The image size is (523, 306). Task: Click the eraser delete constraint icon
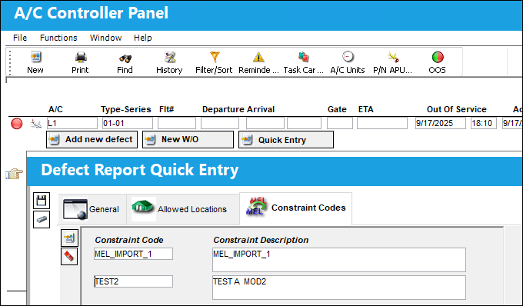click(69, 257)
